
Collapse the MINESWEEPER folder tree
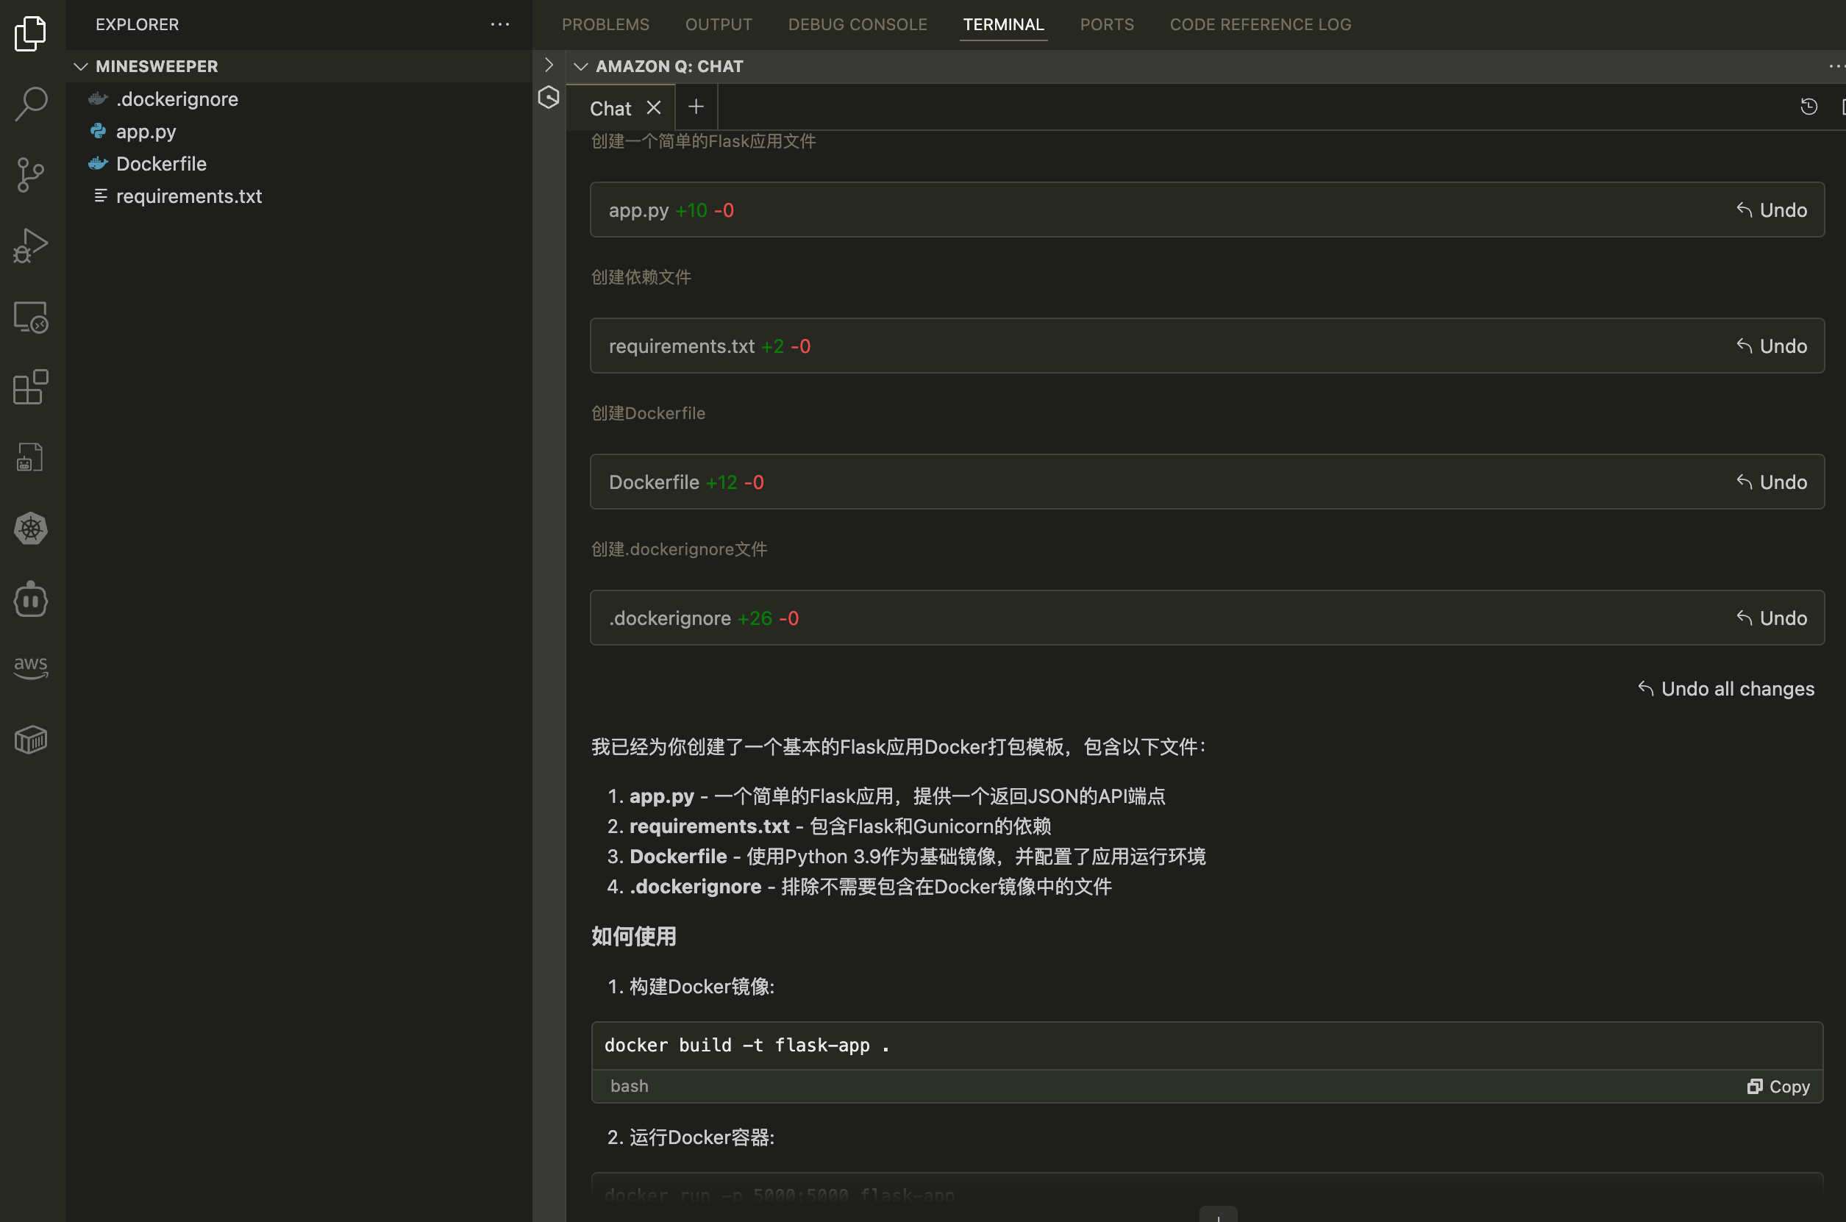[x=81, y=66]
